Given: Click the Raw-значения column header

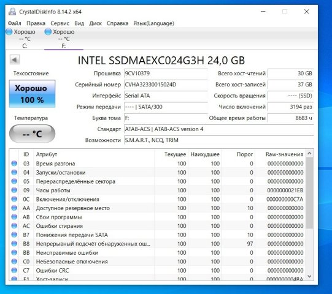Looking at the screenshot, I should pyautogui.click(x=280, y=154).
